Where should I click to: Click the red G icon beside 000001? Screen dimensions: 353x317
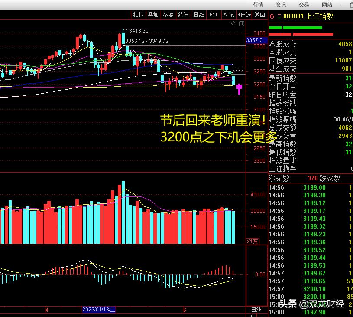click(x=272, y=16)
